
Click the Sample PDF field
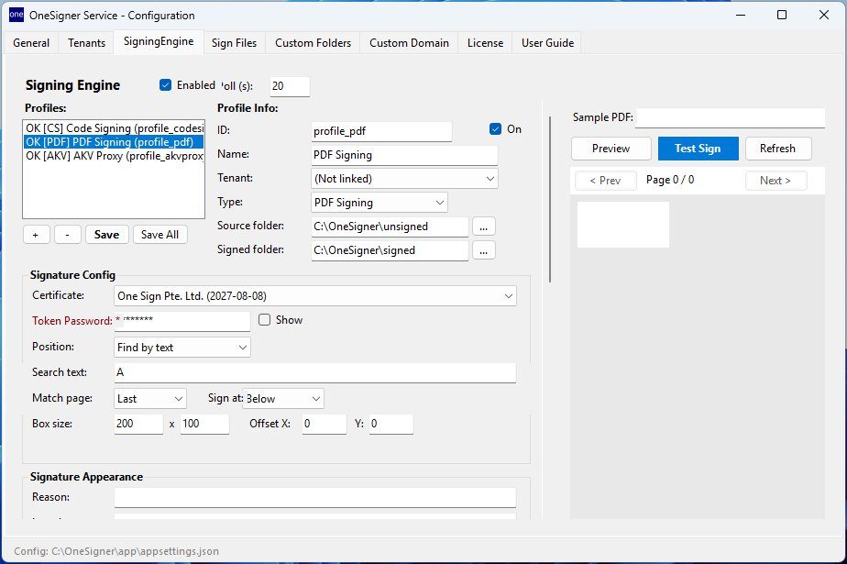click(x=730, y=117)
